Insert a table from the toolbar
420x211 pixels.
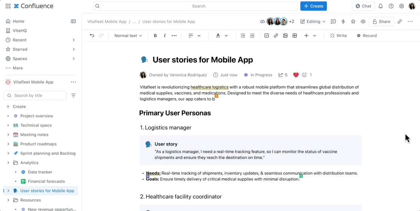pos(294,36)
